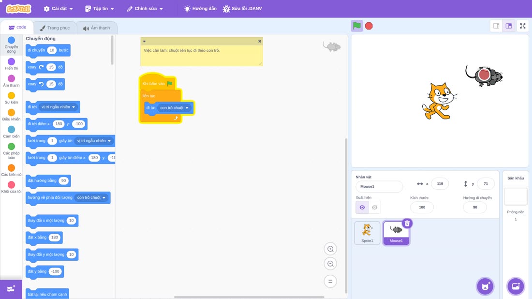532x299 pixels.
Task: Enter full screen stage mode
Action: coord(522,26)
